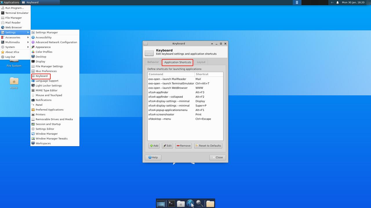The width and height of the screenshot is (371, 208).
Task: Open Terminal Emulator from the menu
Action: [x=15, y=13]
